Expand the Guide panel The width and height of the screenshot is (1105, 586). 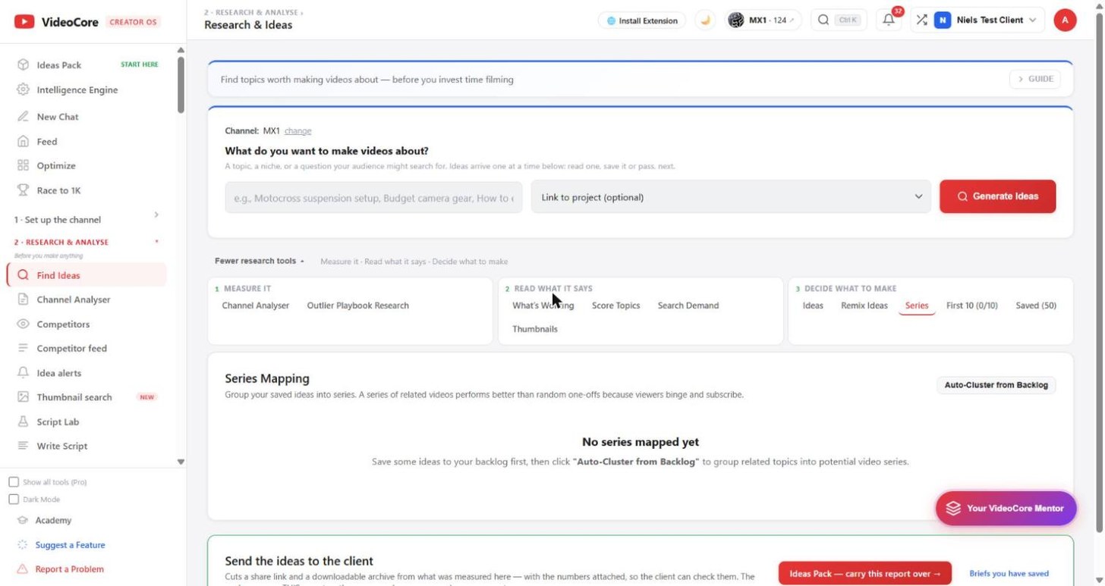1035,79
